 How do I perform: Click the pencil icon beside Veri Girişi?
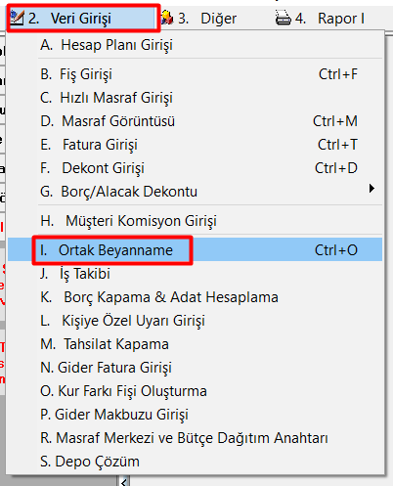tap(17, 18)
